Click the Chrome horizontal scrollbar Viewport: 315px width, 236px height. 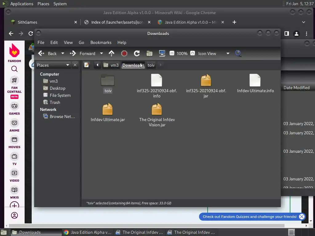[x=147, y=226]
